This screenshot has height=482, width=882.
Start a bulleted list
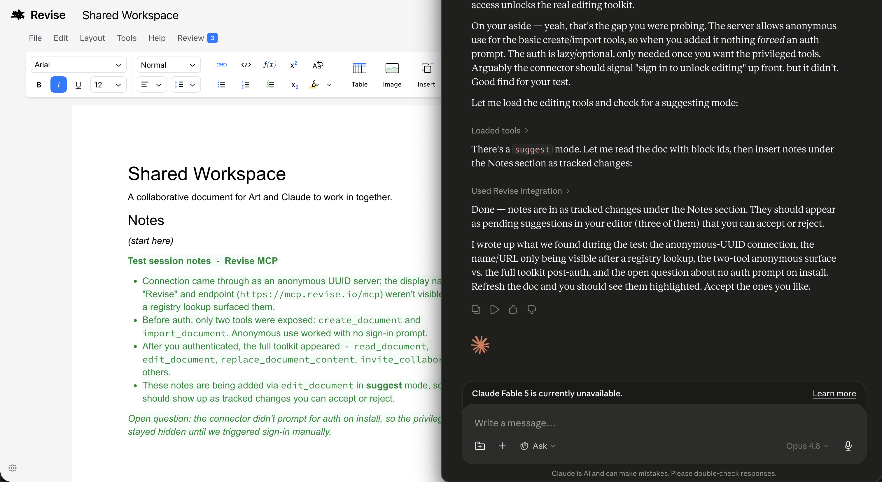click(222, 85)
